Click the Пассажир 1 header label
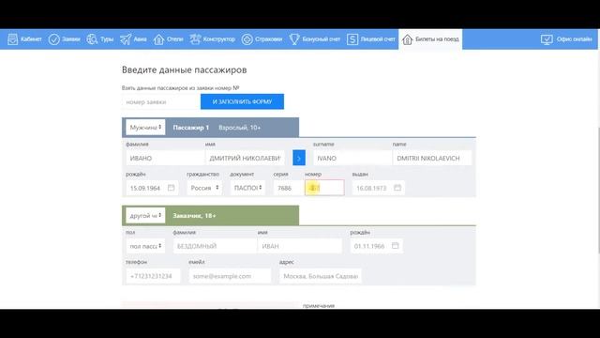600x338 pixels. click(x=191, y=128)
